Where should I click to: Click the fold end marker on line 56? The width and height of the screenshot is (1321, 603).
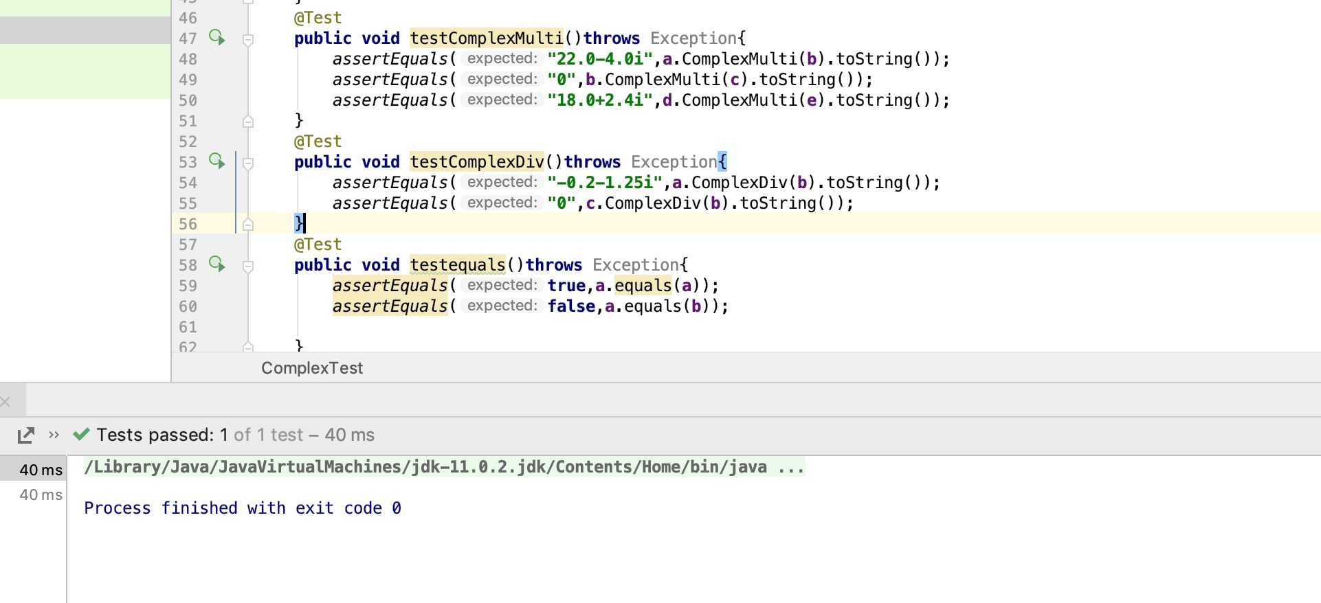[x=248, y=225]
